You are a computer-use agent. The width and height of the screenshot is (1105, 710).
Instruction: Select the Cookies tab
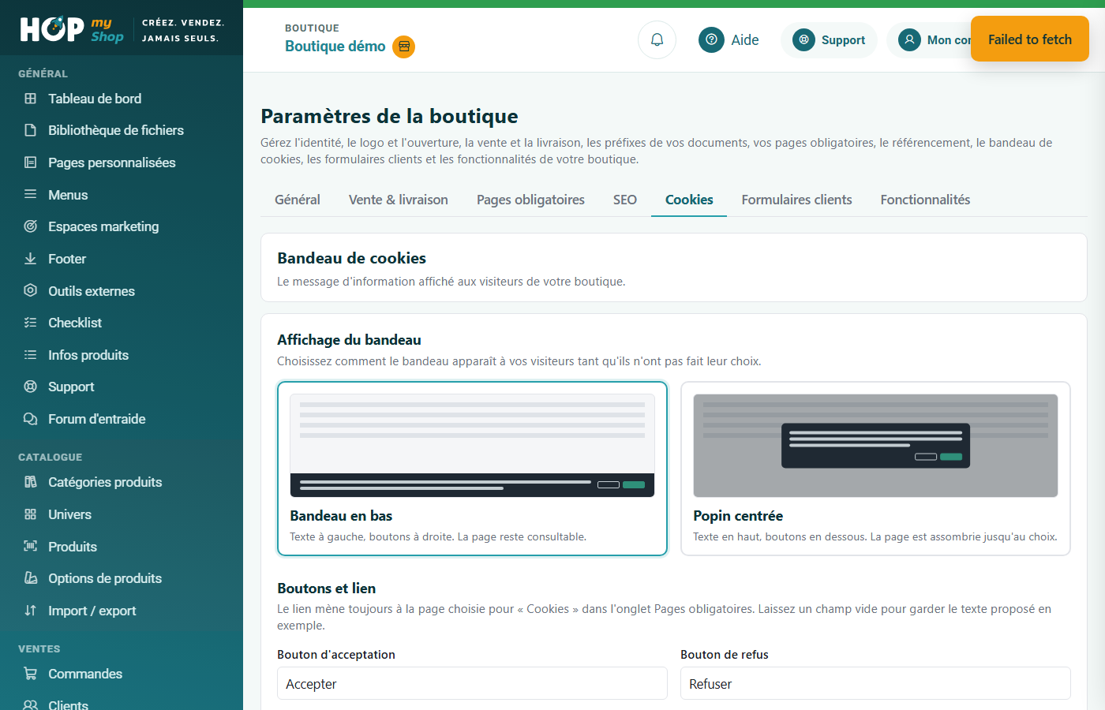[x=689, y=200]
